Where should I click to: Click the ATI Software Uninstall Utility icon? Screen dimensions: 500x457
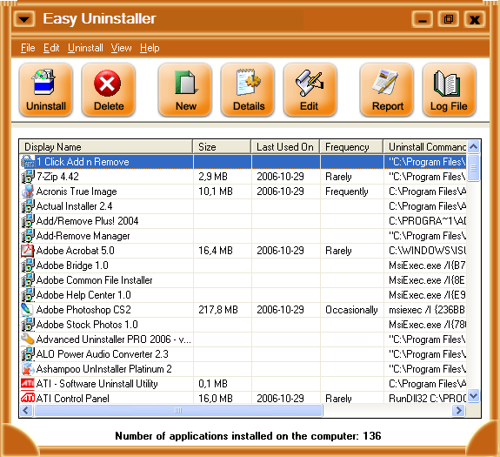pyautogui.click(x=28, y=384)
